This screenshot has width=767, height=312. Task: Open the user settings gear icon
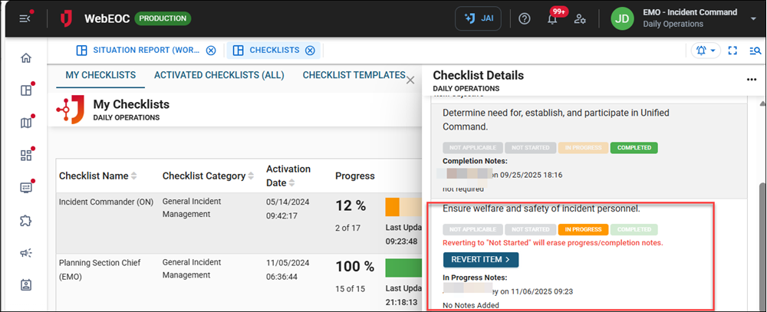point(581,18)
